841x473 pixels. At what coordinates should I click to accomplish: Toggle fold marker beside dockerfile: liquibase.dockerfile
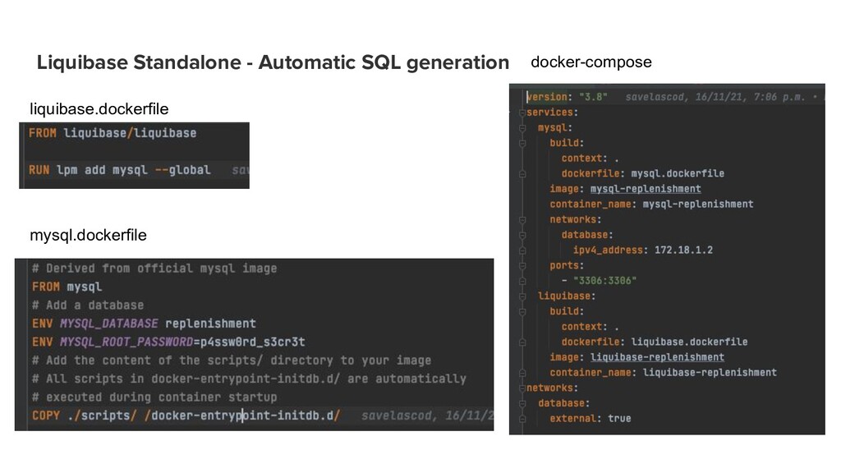(522, 342)
